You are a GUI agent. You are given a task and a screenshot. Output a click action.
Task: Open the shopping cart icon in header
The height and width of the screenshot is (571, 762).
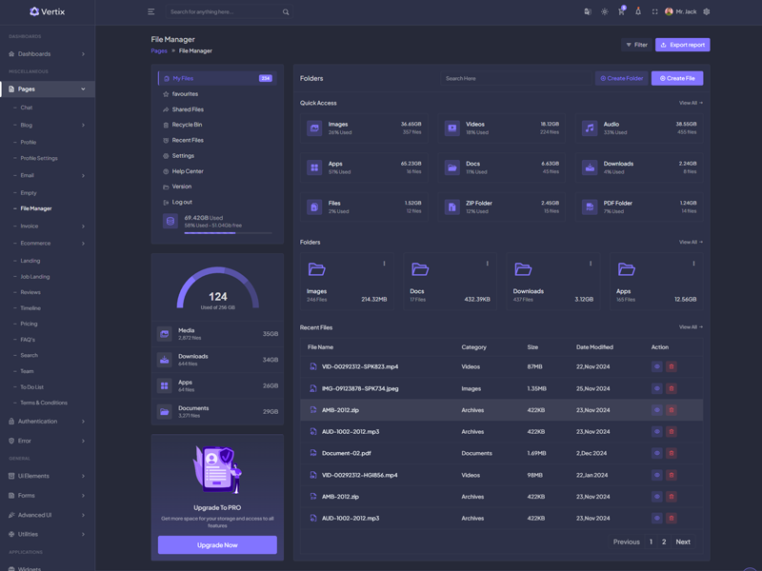click(x=621, y=11)
